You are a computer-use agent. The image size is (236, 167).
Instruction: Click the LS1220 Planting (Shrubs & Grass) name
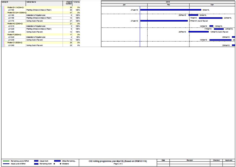39,29
